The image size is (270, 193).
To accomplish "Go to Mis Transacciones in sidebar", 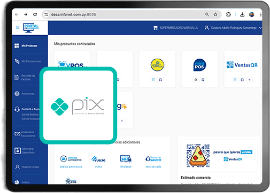I will point(28,61).
